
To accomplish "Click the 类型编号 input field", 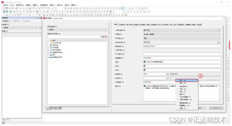I will pos(182,58).
